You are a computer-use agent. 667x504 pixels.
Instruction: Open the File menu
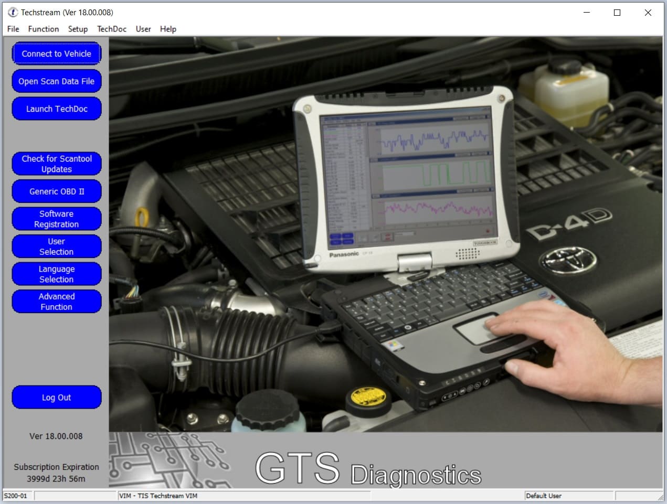tap(13, 29)
